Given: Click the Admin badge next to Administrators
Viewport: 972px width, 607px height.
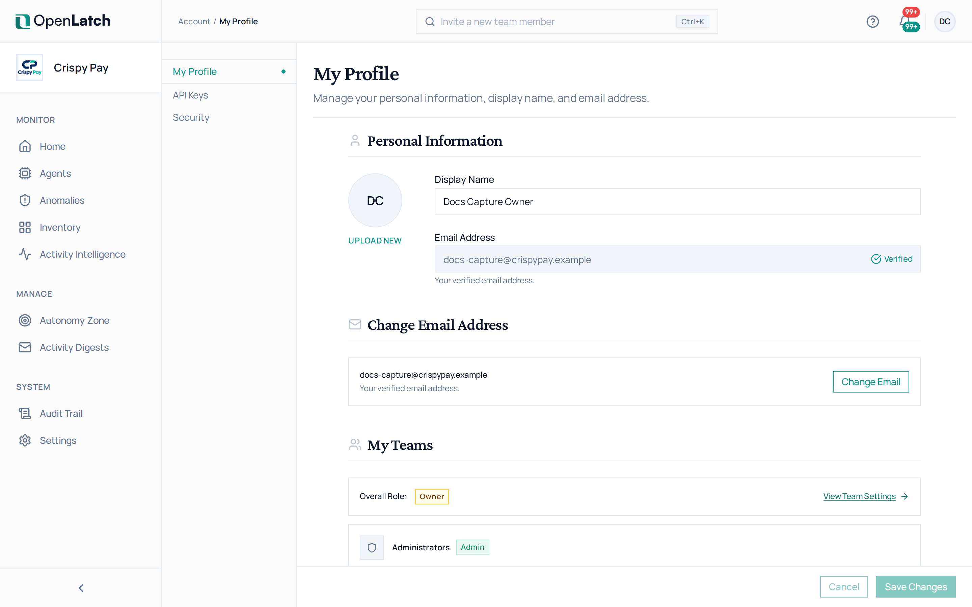Looking at the screenshot, I should tap(473, 547).
